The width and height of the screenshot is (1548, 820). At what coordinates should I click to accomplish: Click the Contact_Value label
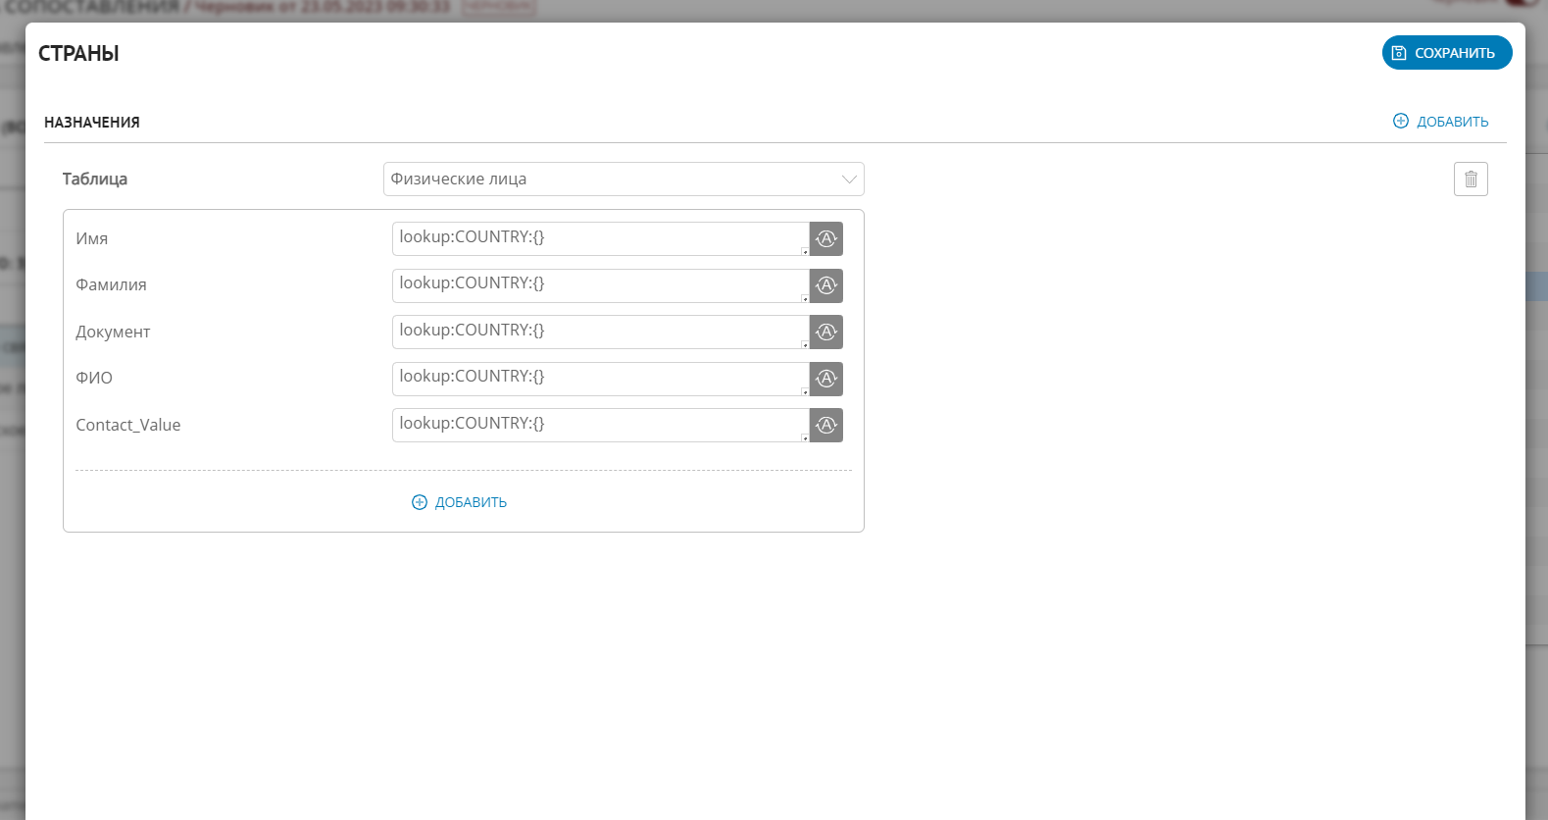pyautogui.click(x=128, y=425)
